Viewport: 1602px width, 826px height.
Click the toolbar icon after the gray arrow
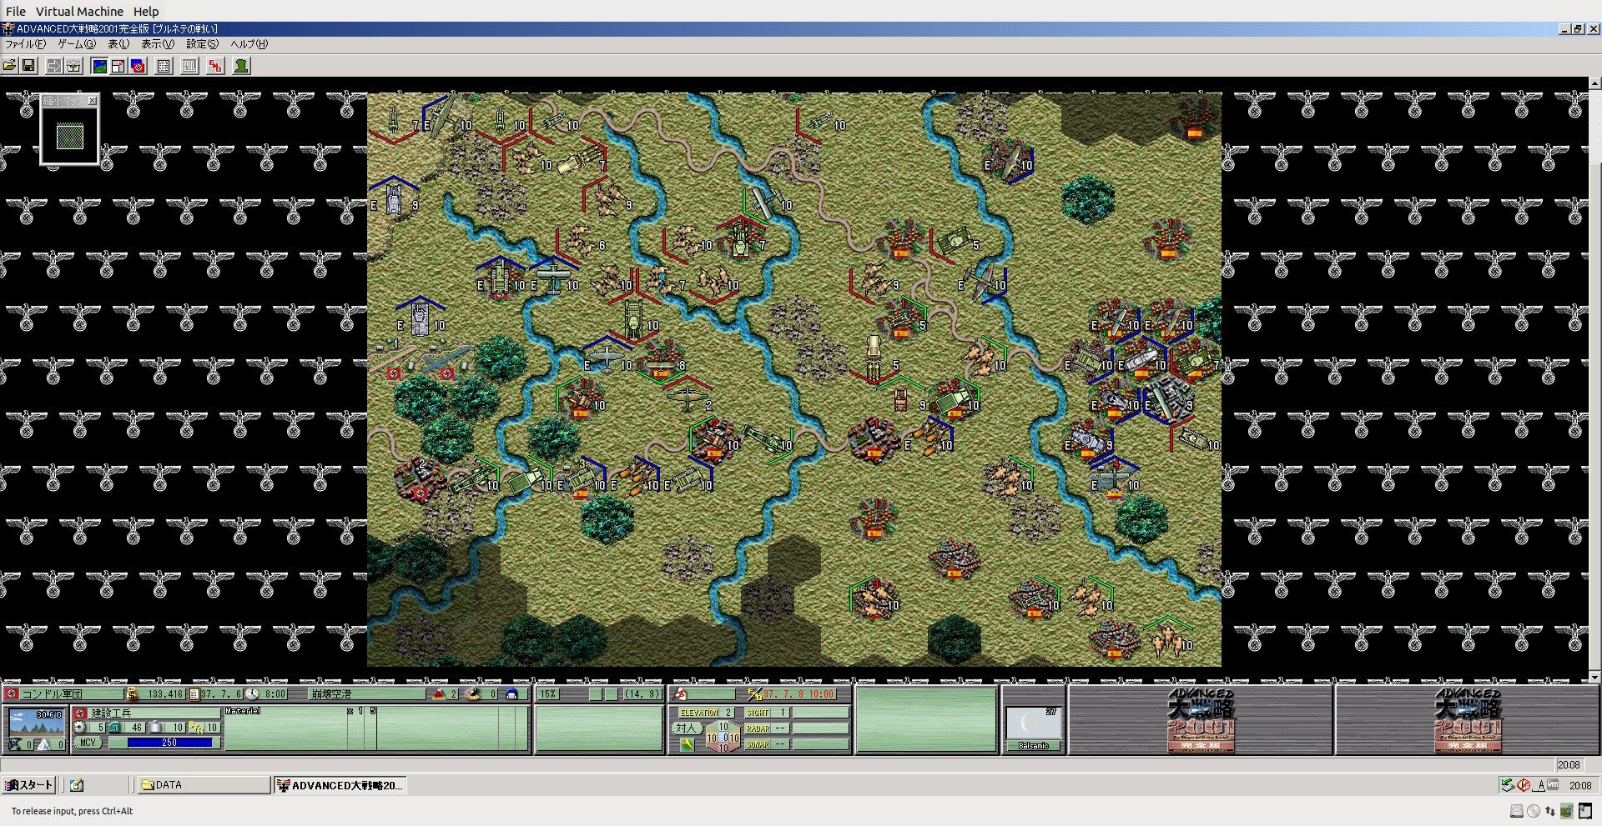[x=73, y=66]
